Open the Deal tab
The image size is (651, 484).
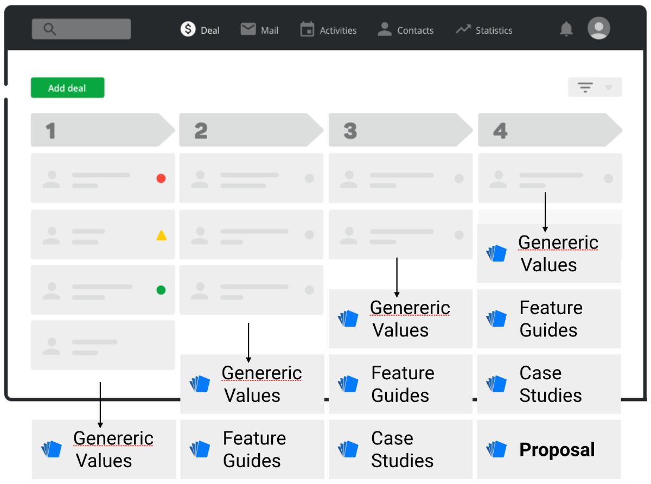tap(200, 30)
